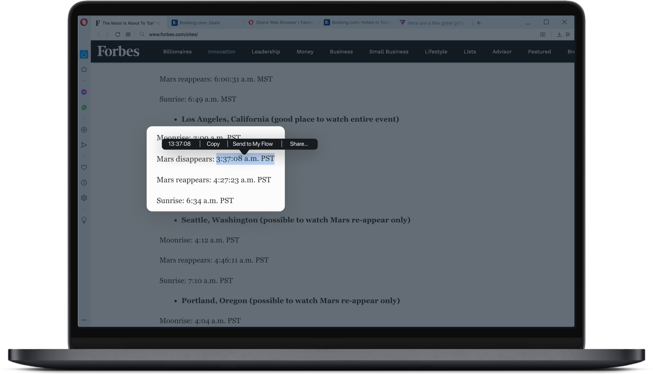653x374 pixels.
Task: Open browsing History from the sidebar
Action: (84, 183)
